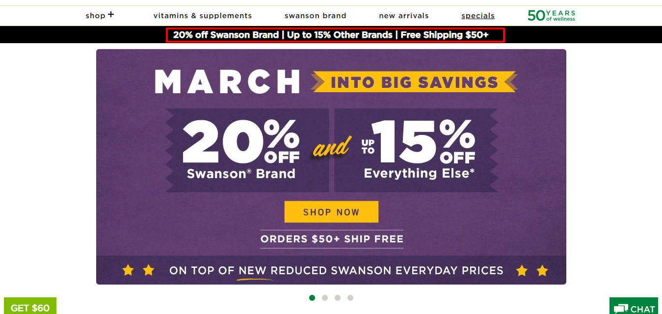Image resolution: width=662 pixels, height=314 pixels.
Task: Click the 50 Years of wellness logo
Action: [x=551, y=16]
